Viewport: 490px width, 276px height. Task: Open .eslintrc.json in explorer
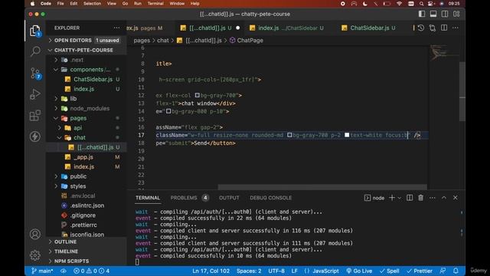(x=87, y=205)
